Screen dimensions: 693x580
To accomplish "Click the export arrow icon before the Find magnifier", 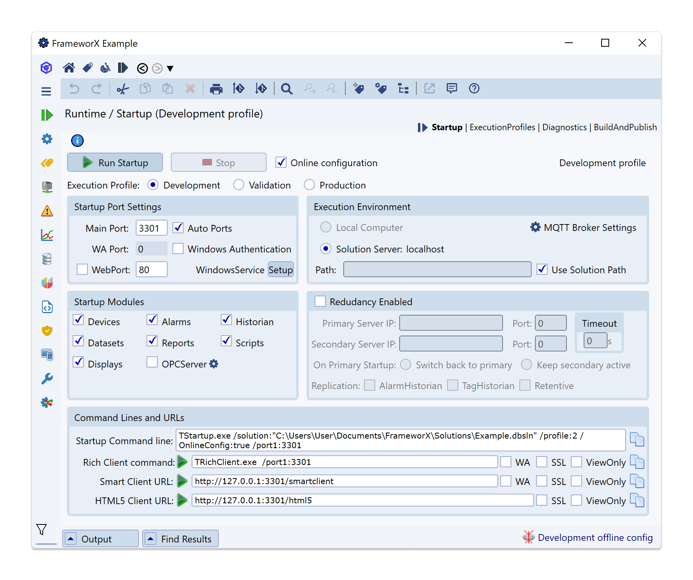I will click(x=261, y=88).
